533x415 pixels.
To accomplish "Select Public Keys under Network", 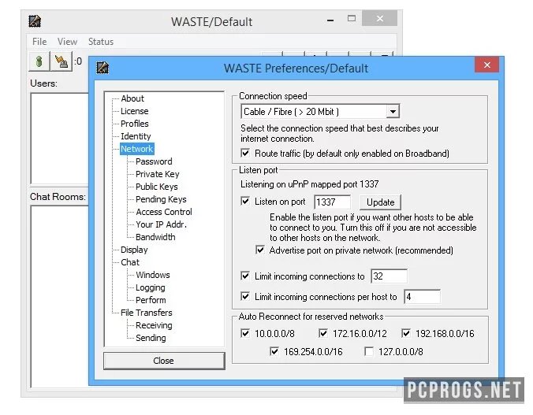I will coord(157,187).
